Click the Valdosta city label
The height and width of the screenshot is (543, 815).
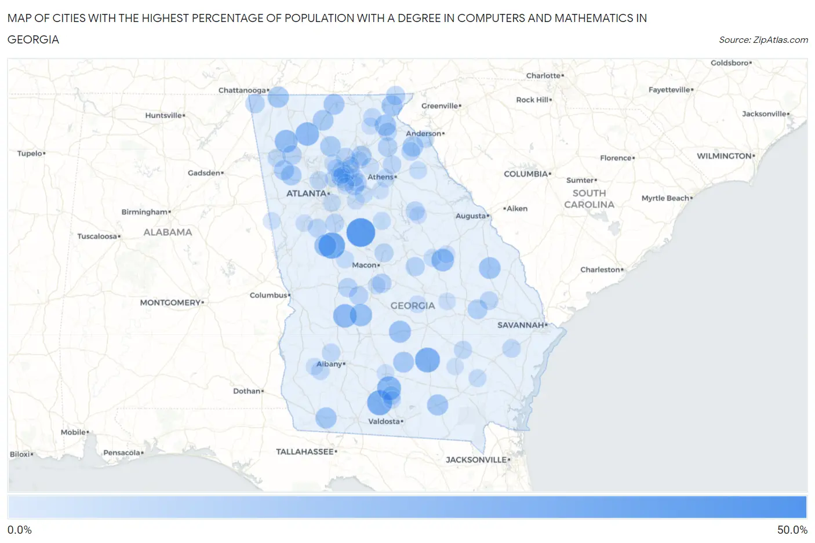(x=384, y=421)
